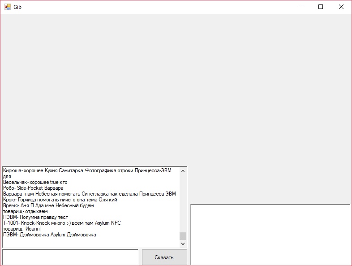
Task: Click the Весельчак message line
Action: click(x=35, y=182)
